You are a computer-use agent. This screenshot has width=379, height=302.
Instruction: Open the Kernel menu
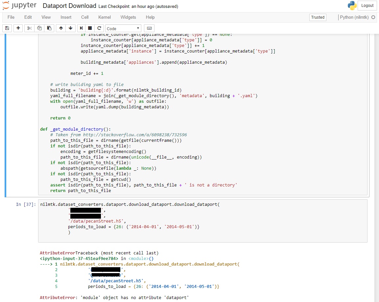[x=104, y=17]
